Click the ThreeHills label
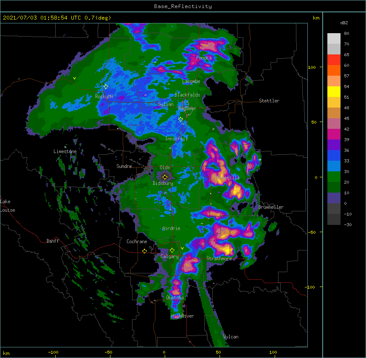 (227, 178)
